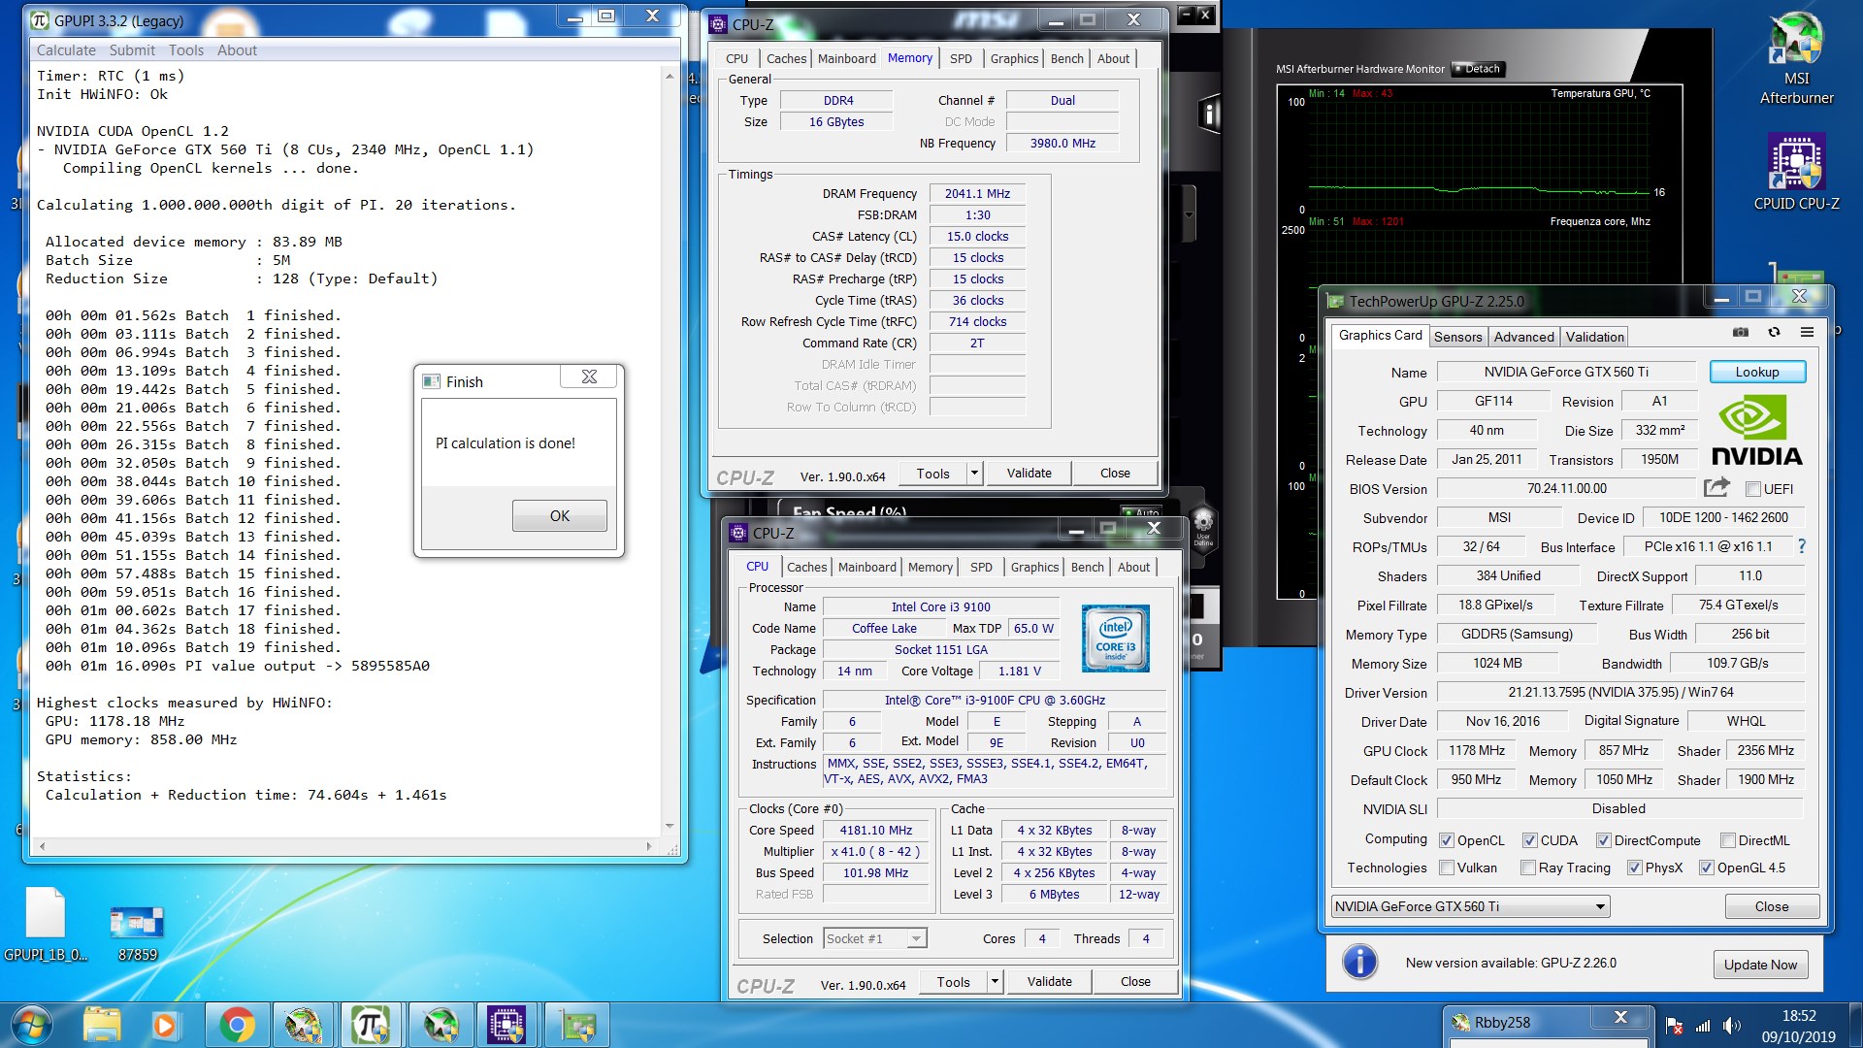Expand Tools dropdown arrow in CPU tab CPU-Z window

pyautogui.click(x=995, y=981)
